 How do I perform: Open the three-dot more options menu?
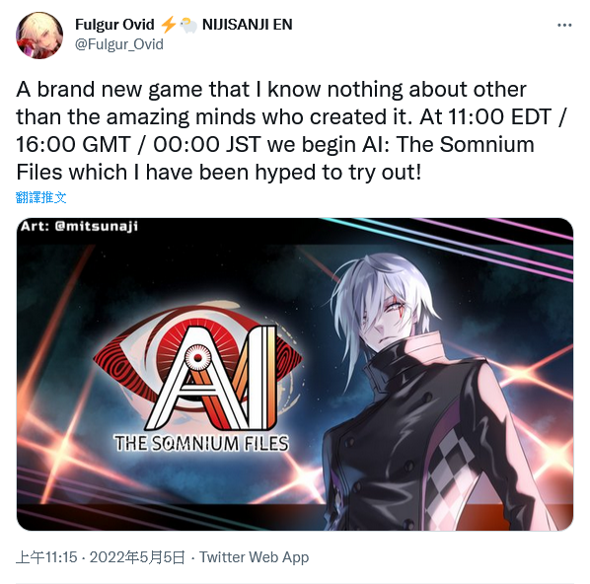(x=564, y=26)
